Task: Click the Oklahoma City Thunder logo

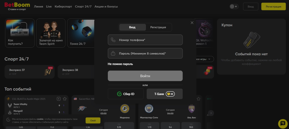Action: click(x=82, y=109)
